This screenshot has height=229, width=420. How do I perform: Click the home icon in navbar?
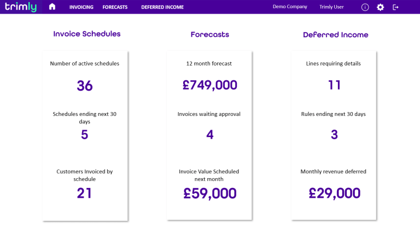[x=52, y=7]
